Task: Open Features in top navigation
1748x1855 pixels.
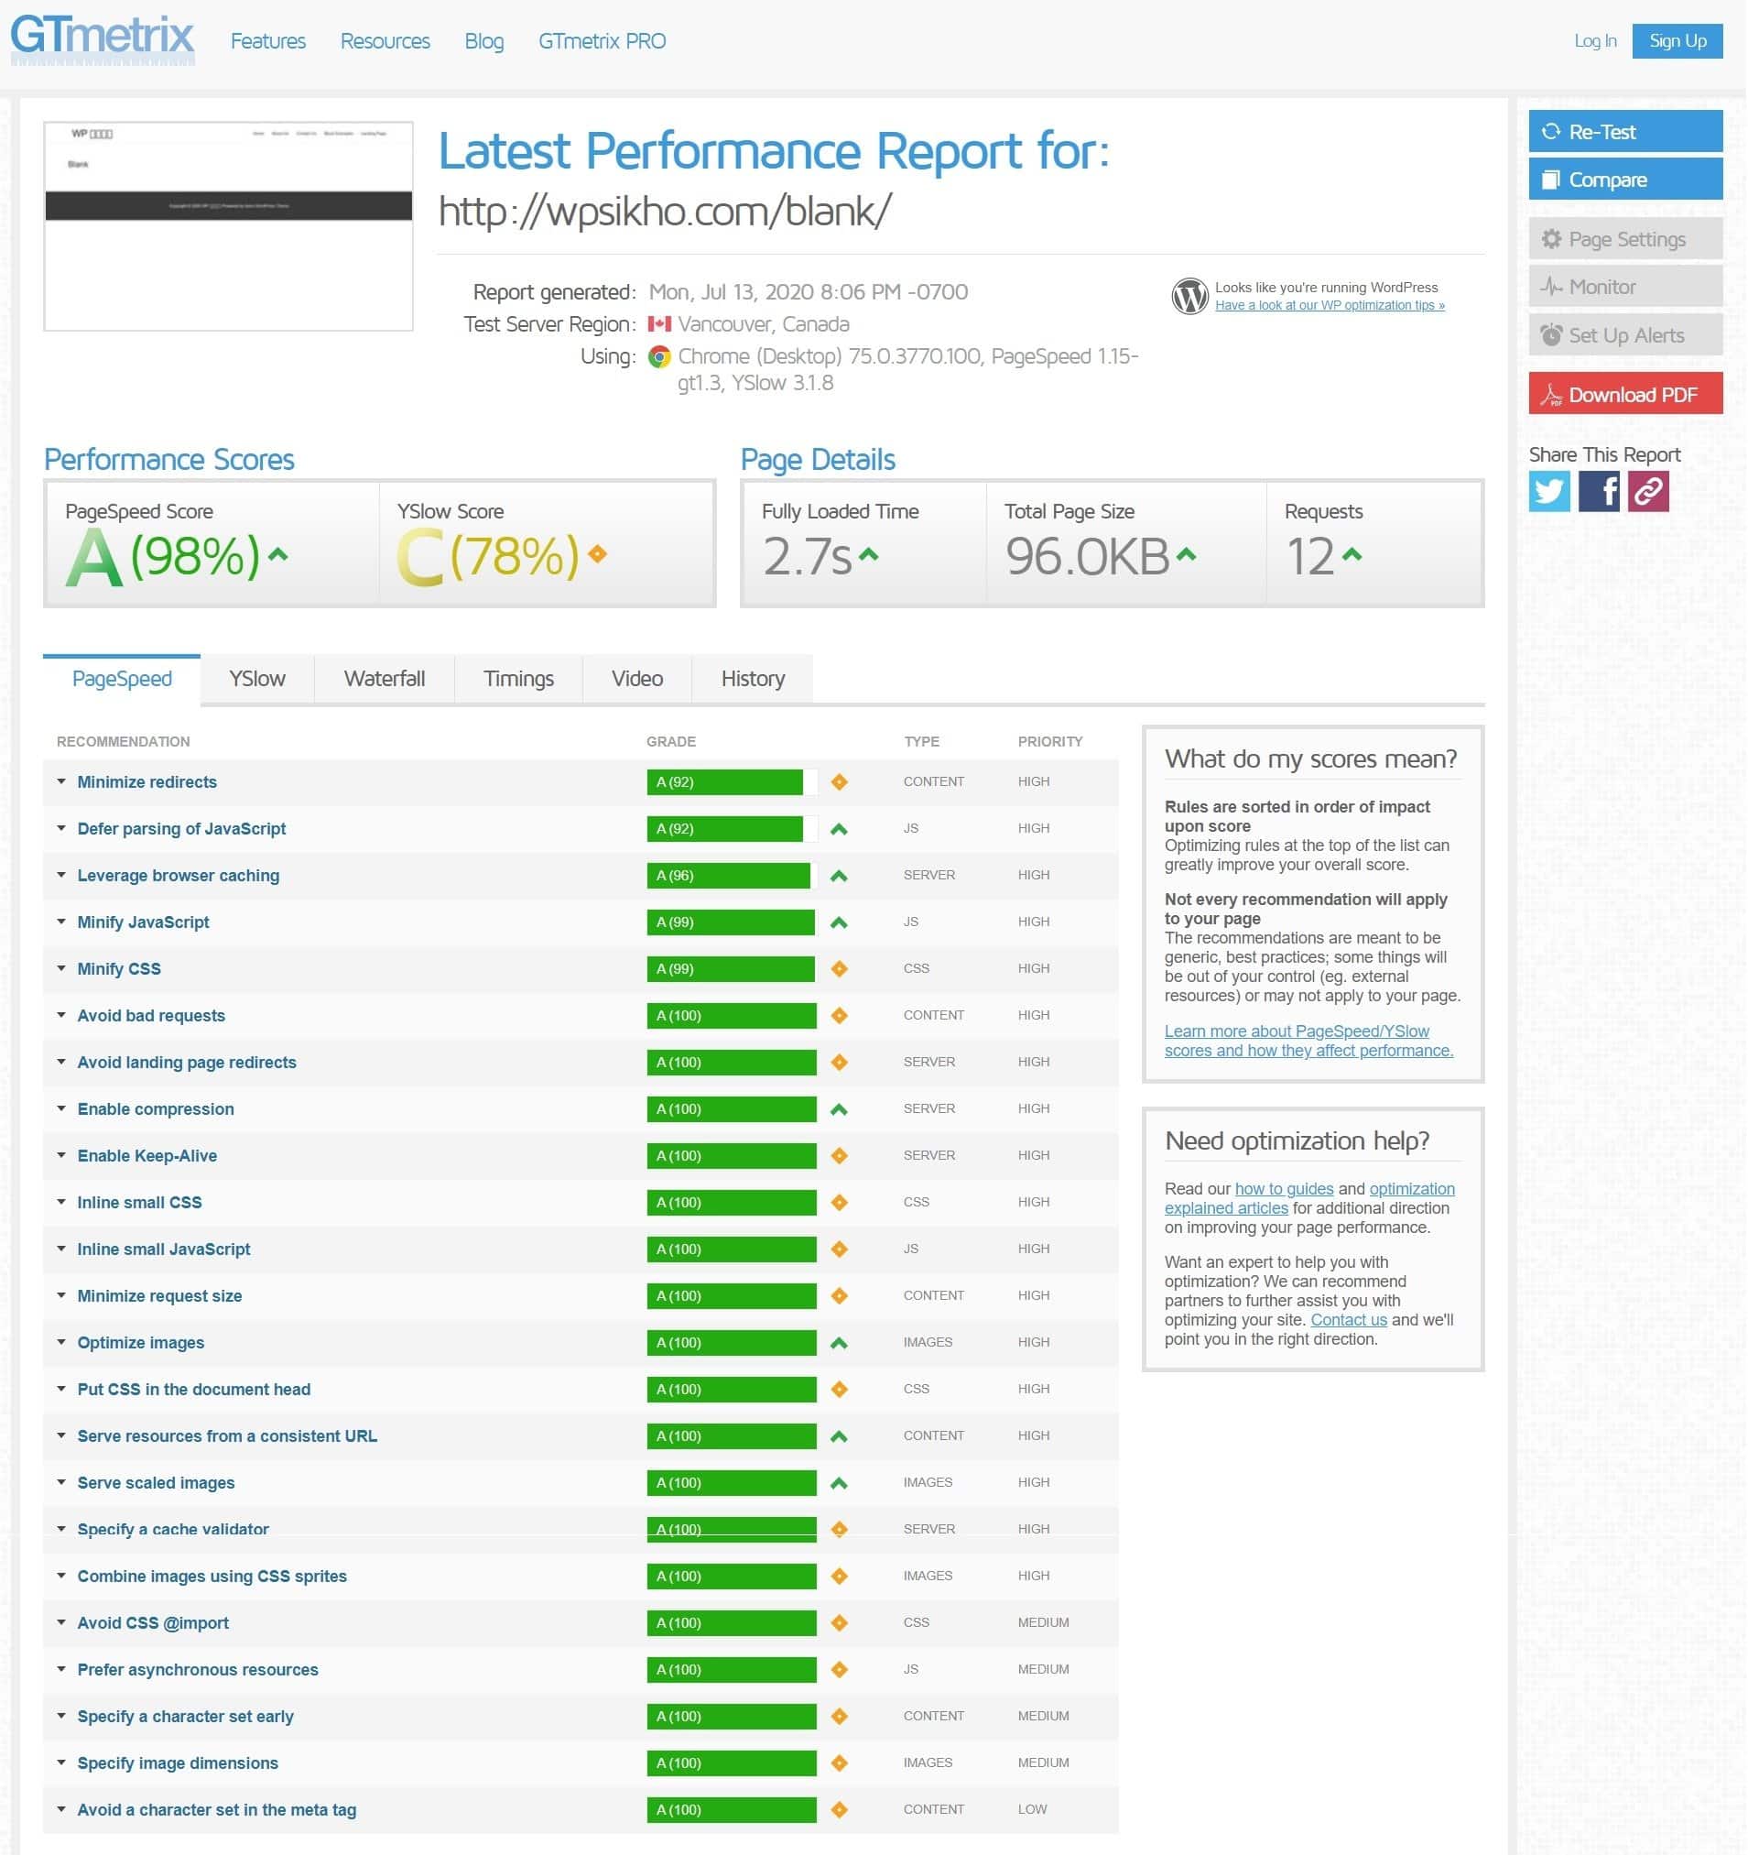Action: coord(268,41)
